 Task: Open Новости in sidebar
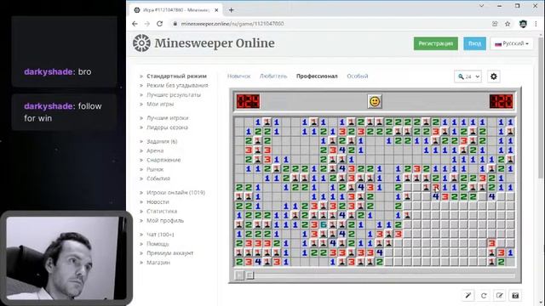click(158, 202)
